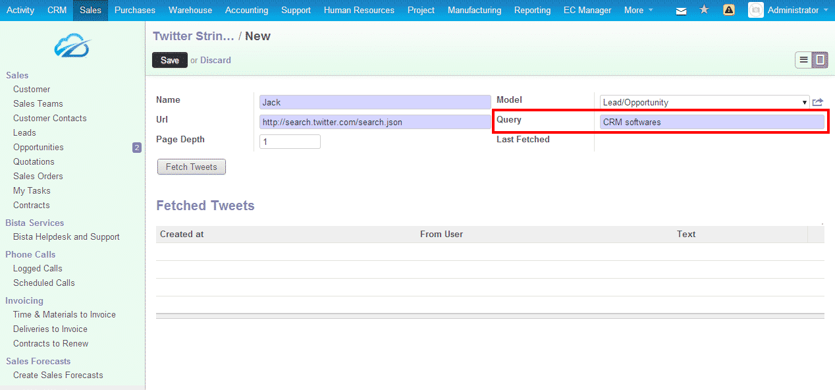Screen dimensions: 835x390
Task: Open the EC Manager menu
Action: click(587, 10)
